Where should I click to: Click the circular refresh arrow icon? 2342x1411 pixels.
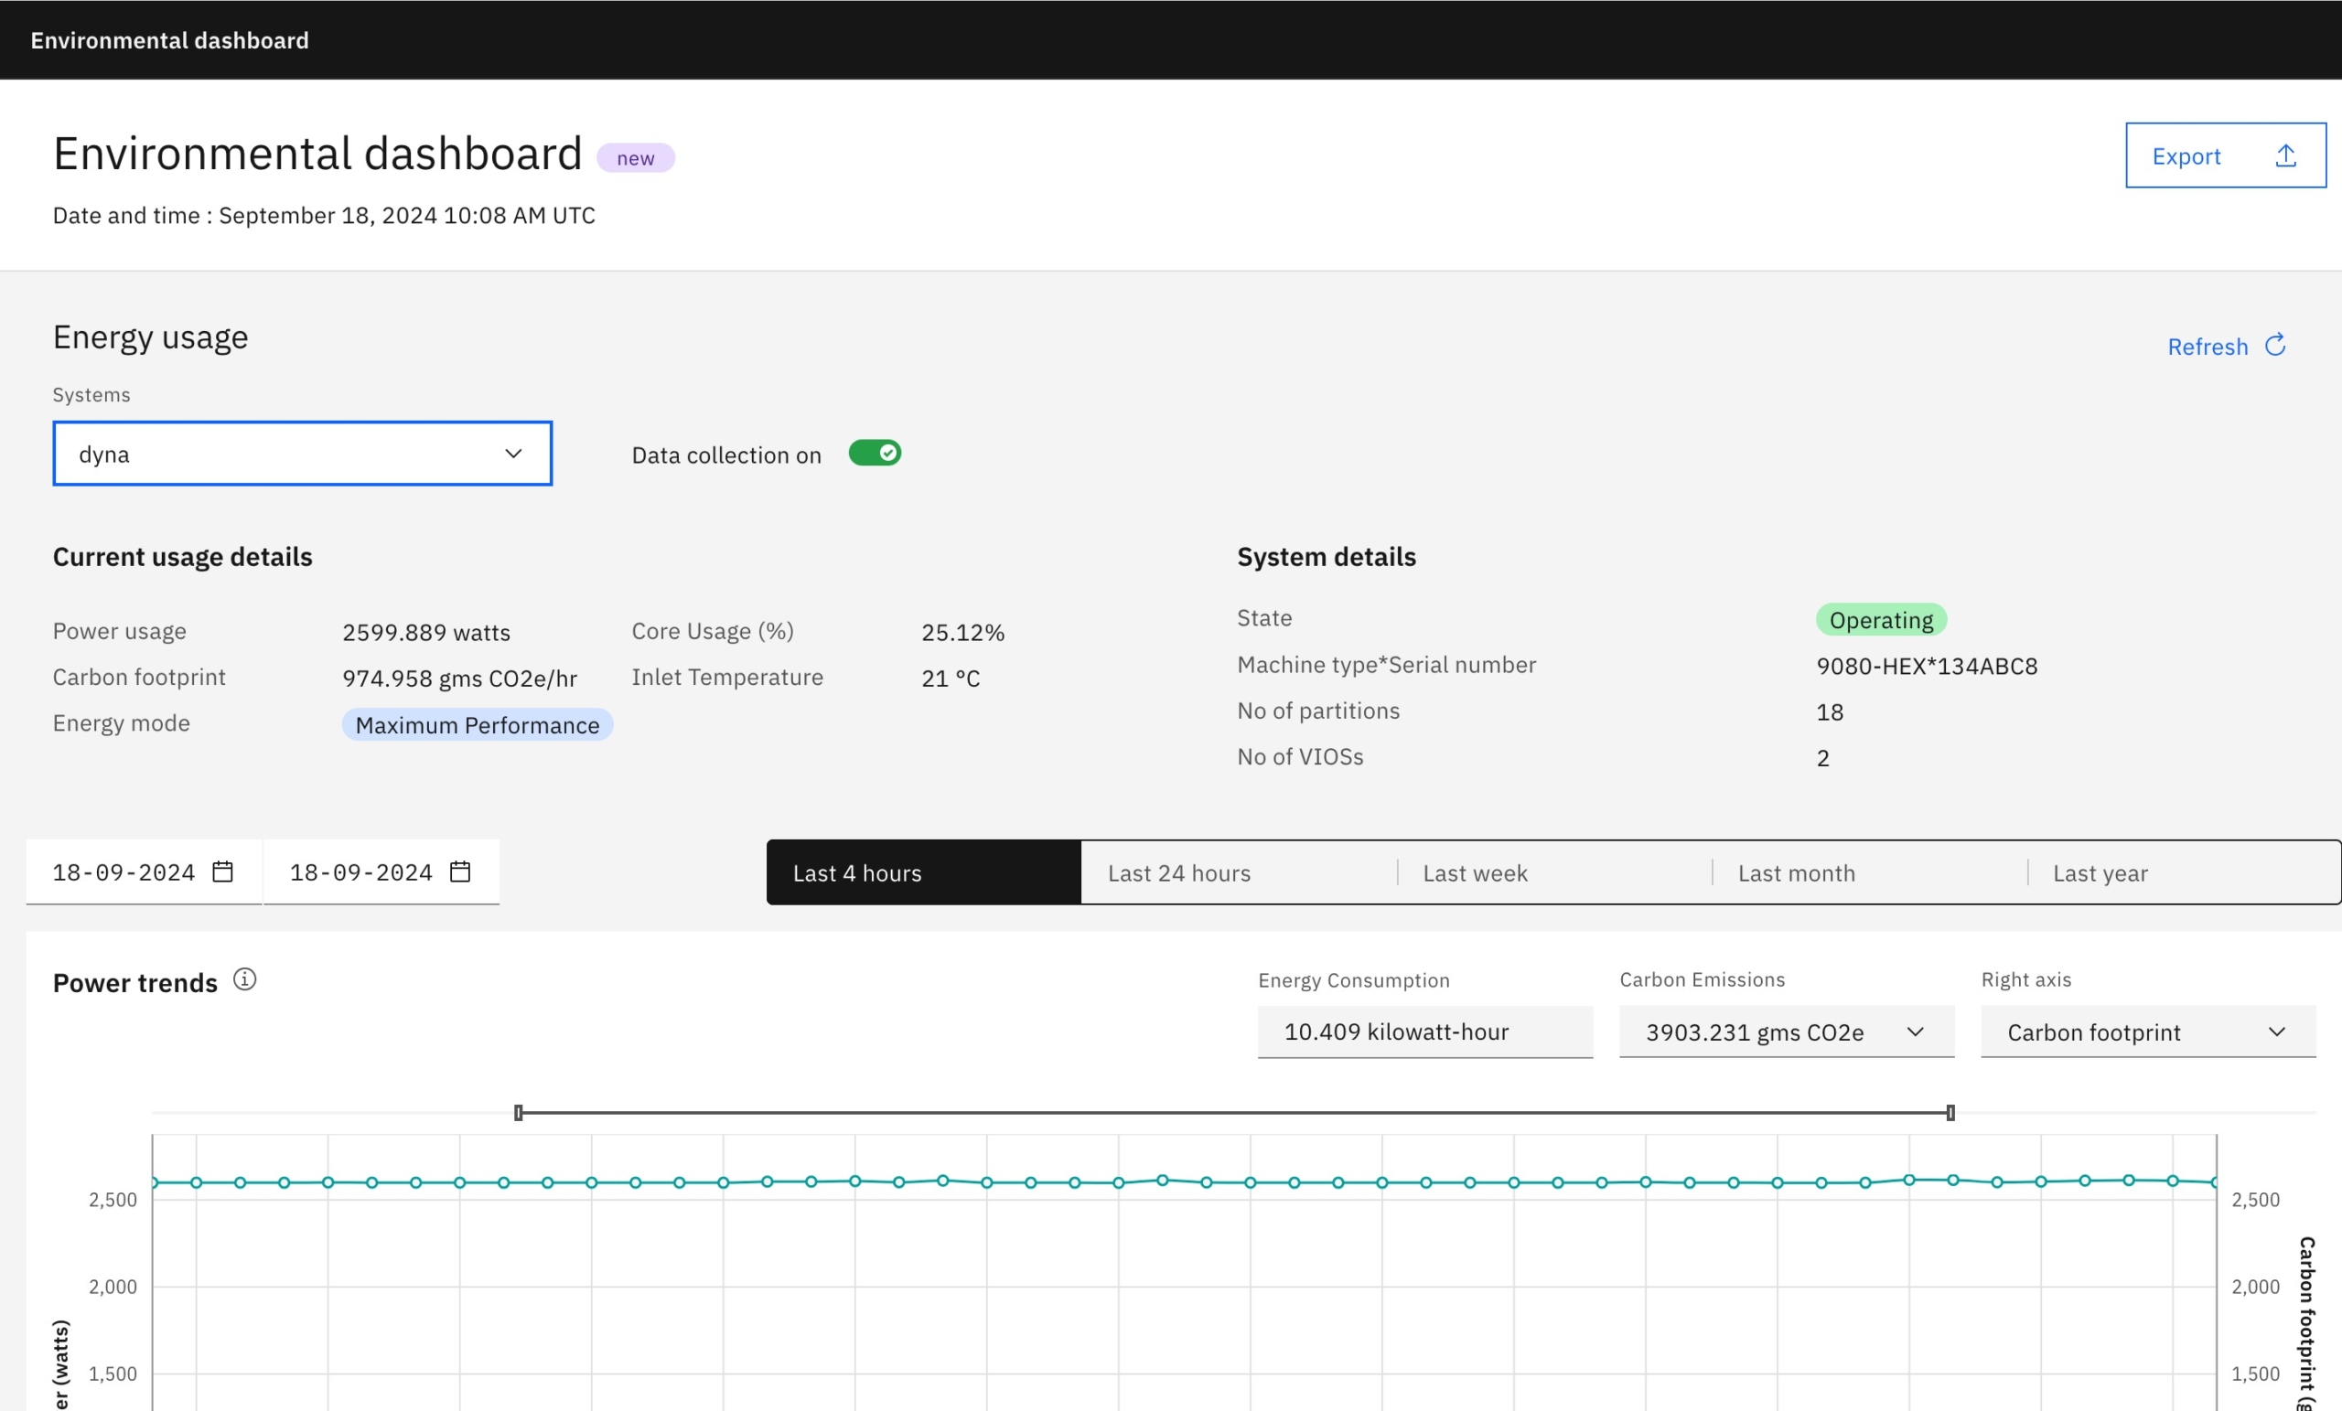coord(2274,345)
